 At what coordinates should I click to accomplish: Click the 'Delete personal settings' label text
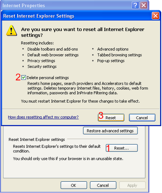pos(48,78)
